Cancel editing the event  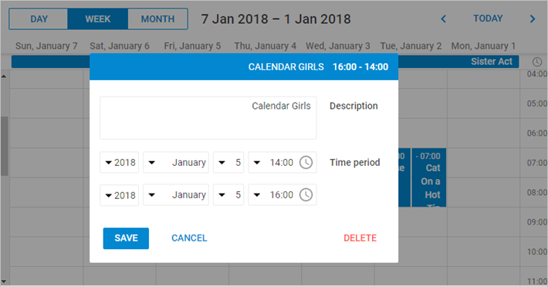click(189, 238)
